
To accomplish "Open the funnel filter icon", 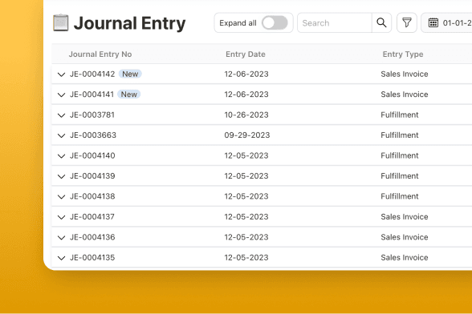I will click(407, 23).
